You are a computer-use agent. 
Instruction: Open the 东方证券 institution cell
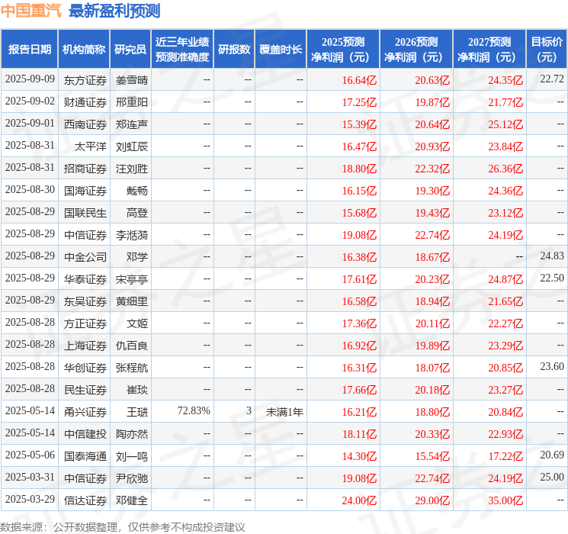(85, 79)
